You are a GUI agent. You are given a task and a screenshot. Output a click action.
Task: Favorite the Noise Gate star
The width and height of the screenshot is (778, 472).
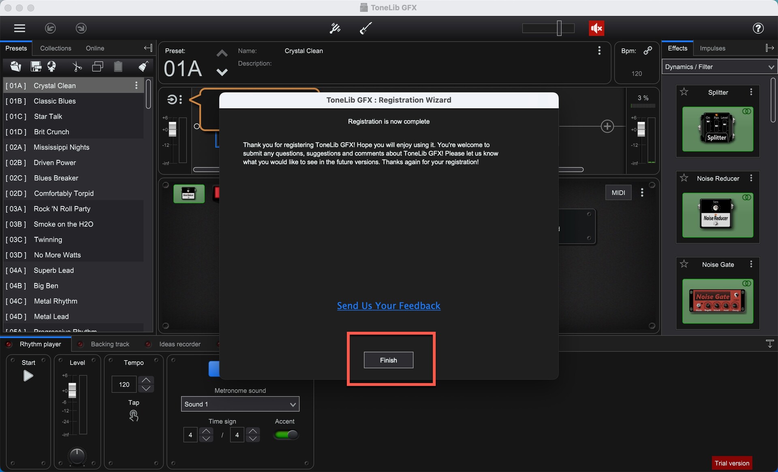pyautogui.click(x=684, y=264)
